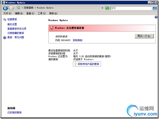Click the Forward navigation arrow button
This screenshot has height=119, width=159.
11,8
